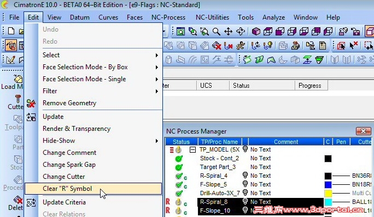Image resolution: width=374 pixels, height=217 pixels.
Task: Click the red wireframe cube select icon
Action: coord(341,45)
